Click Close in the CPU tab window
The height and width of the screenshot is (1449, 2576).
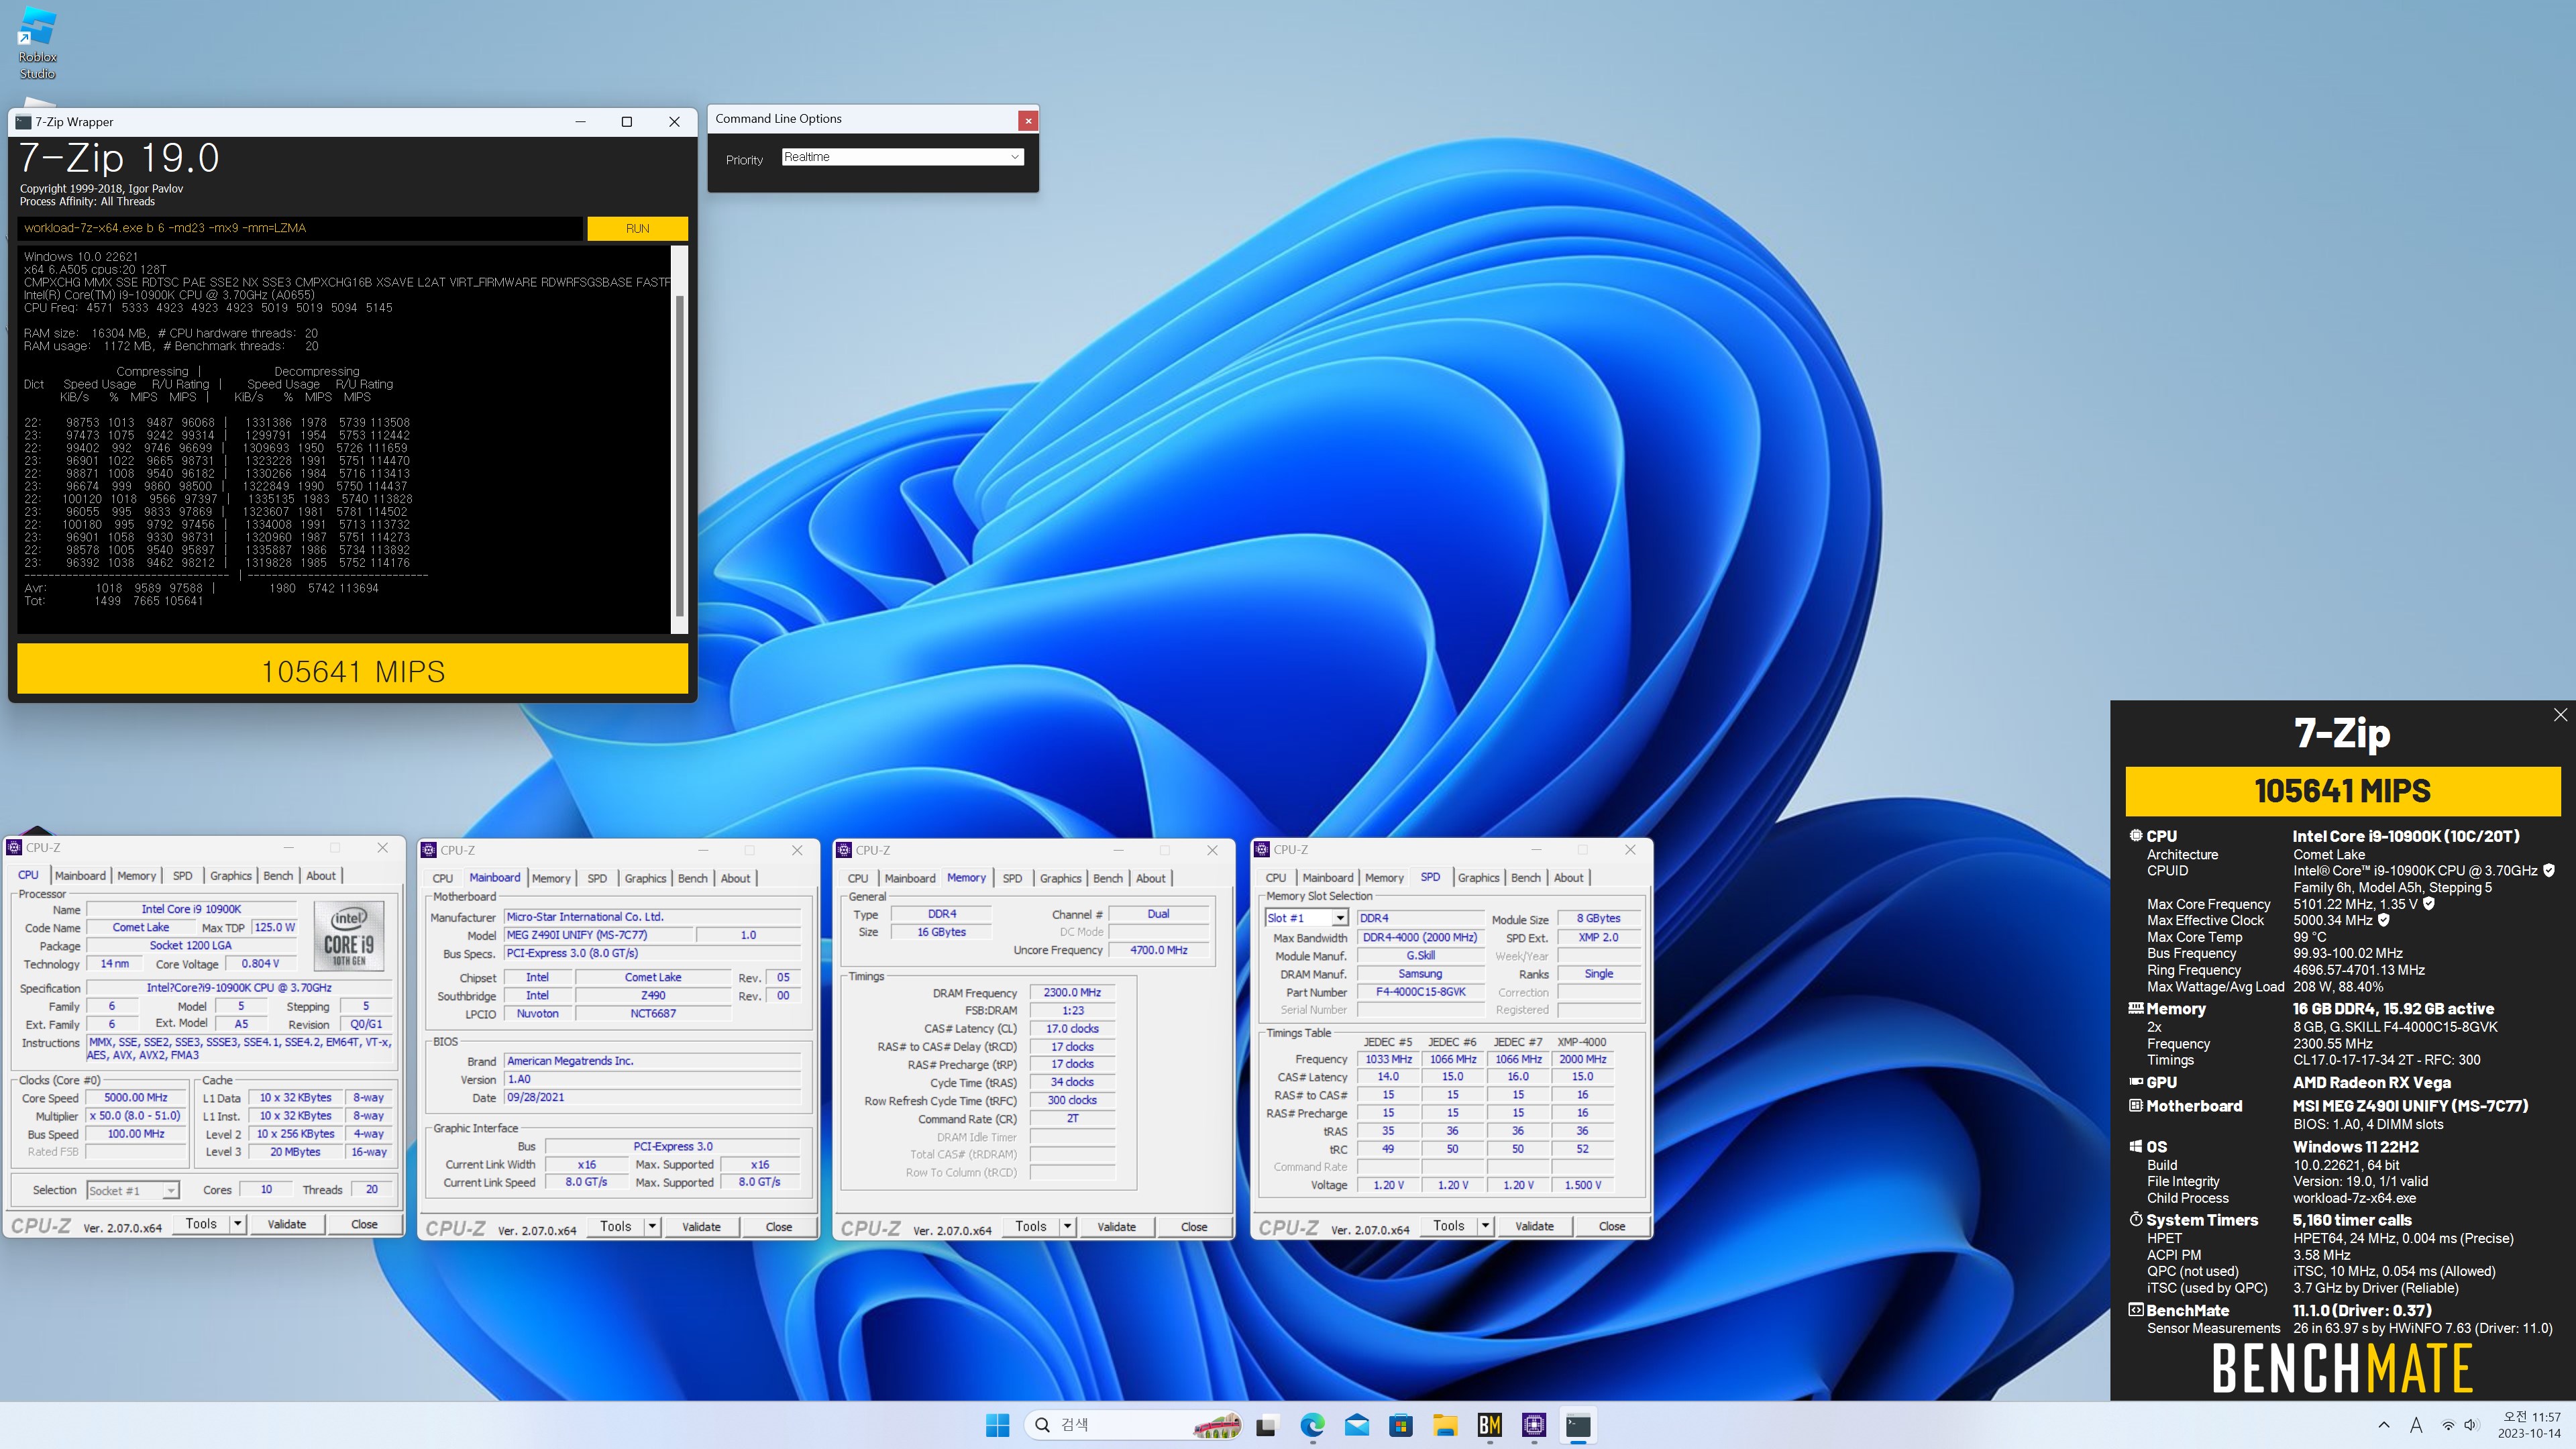[364, 1224]
